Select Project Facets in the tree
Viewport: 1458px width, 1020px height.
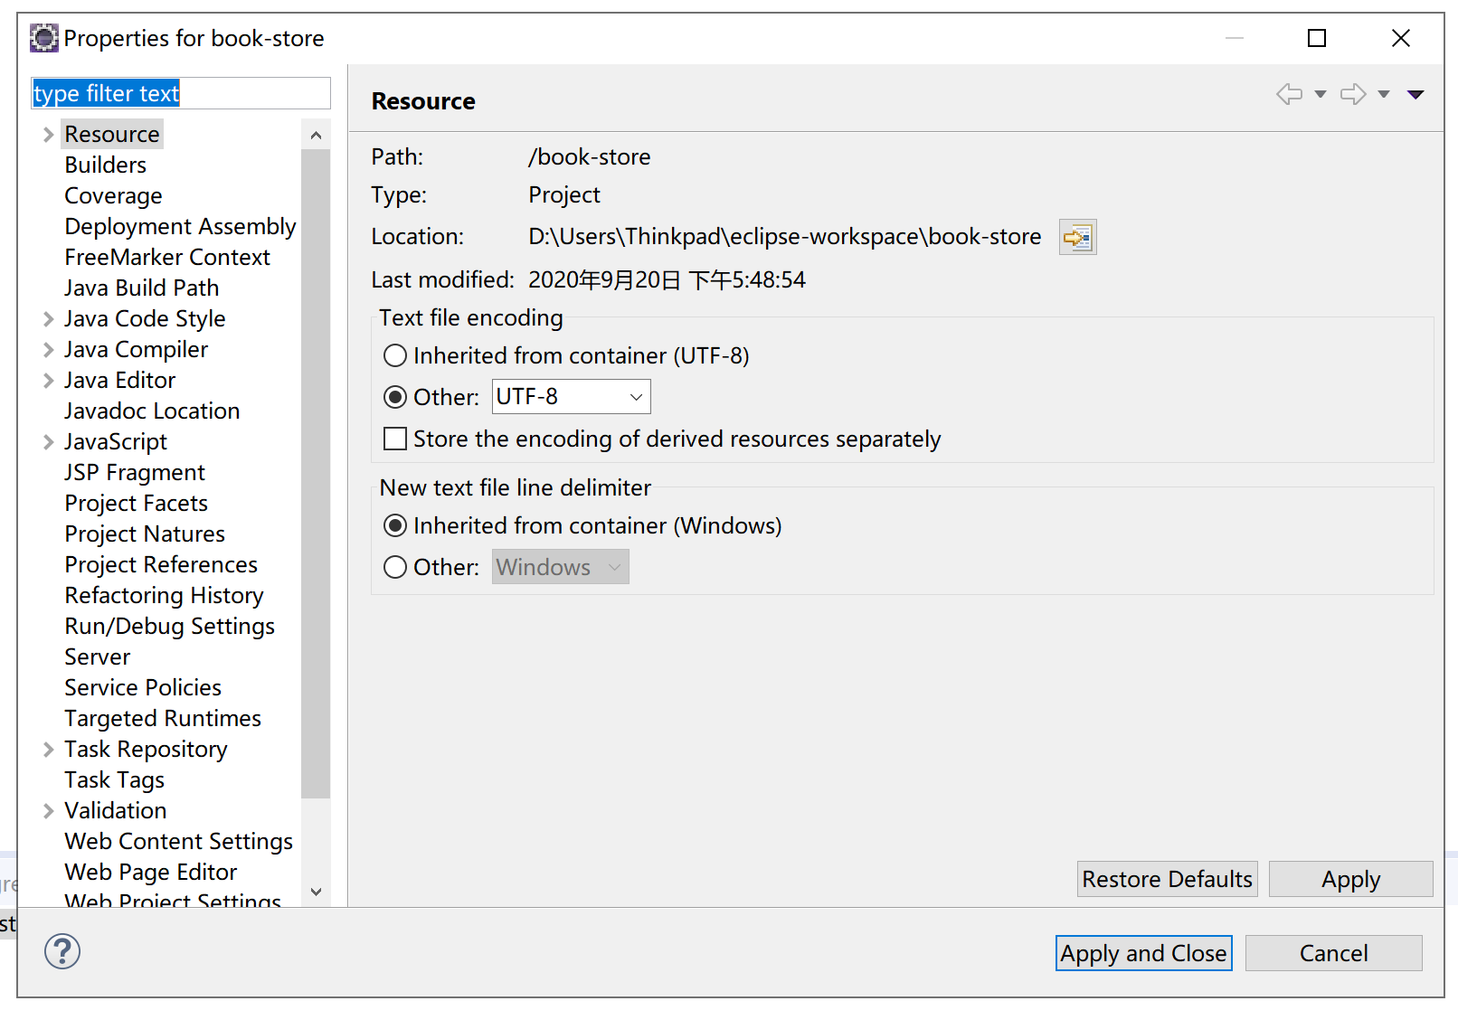(137, 503)
